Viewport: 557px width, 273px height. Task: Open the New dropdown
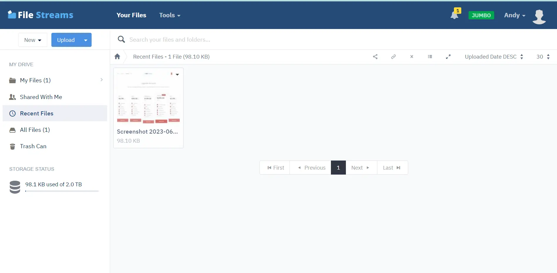coord(33,40)
